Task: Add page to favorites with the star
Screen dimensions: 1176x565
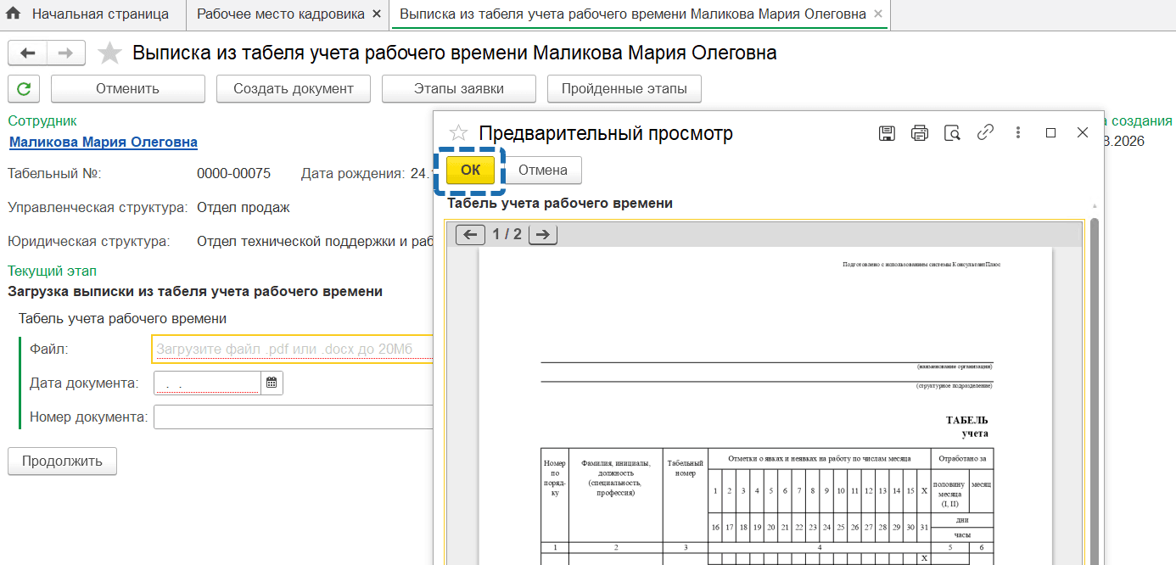Action: 109,53
